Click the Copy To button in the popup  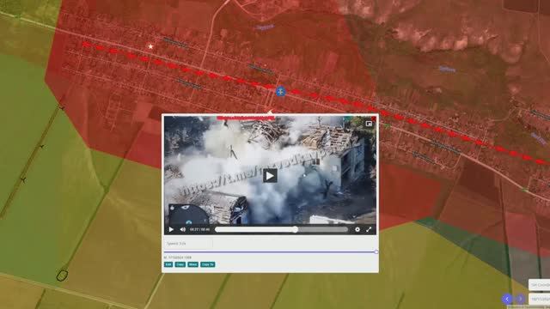208,264
